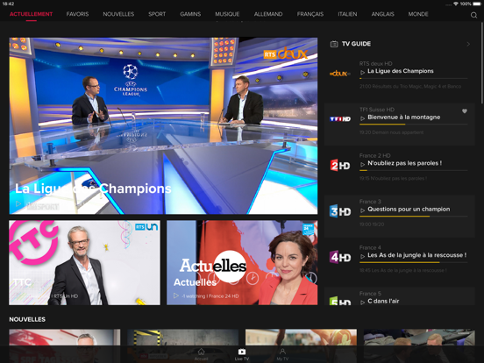Open the second Nouvelles row thumbnail
484x363 pixels.
point(182,345)
